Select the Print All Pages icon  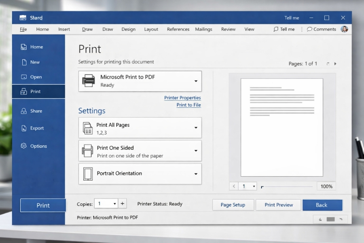point(88,128)
